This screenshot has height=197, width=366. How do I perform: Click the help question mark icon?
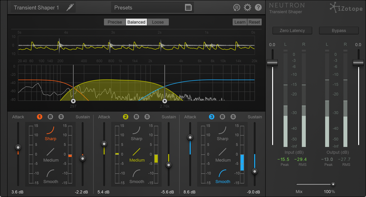[x=258, y=8]
